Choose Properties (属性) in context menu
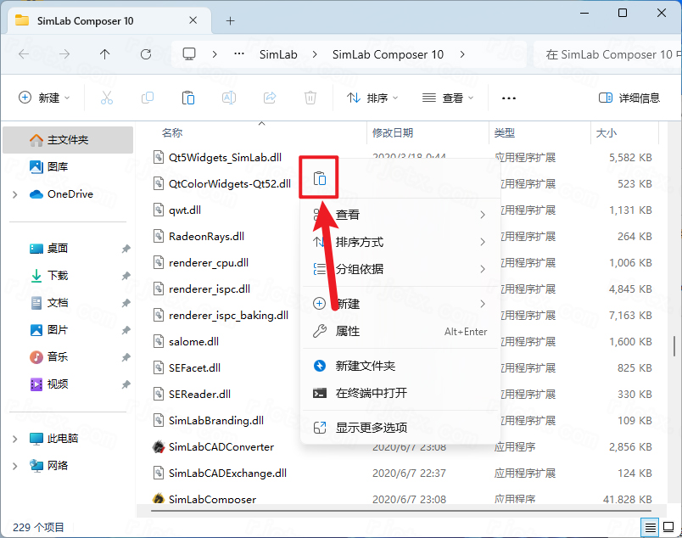The image size is (682, 538). click(400, 331)
